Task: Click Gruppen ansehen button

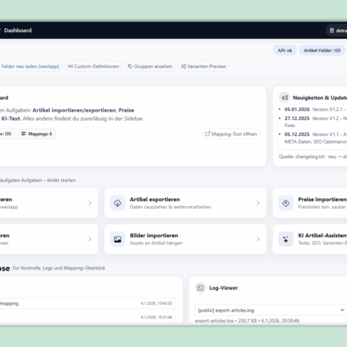Action: [150, 67]
